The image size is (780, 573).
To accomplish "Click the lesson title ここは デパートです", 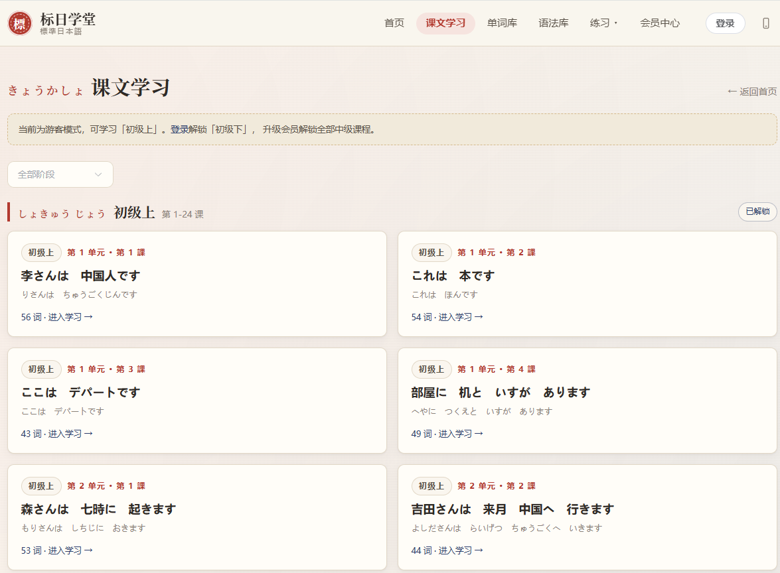I will tap(80, 393).
